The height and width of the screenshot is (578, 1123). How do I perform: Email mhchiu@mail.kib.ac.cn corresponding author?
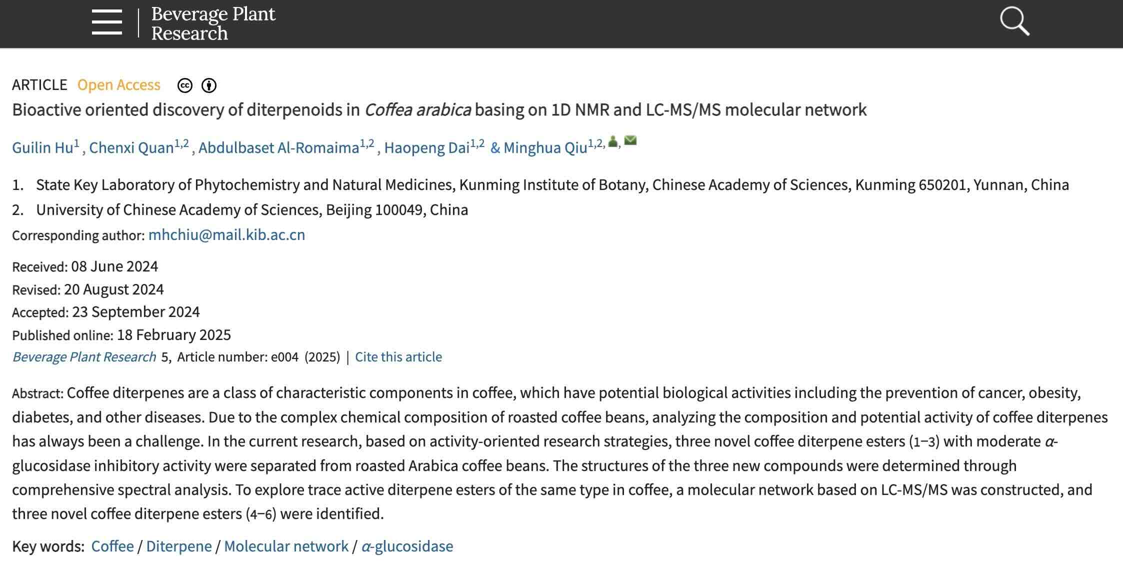pyautogui.click(x=226, y=234)
